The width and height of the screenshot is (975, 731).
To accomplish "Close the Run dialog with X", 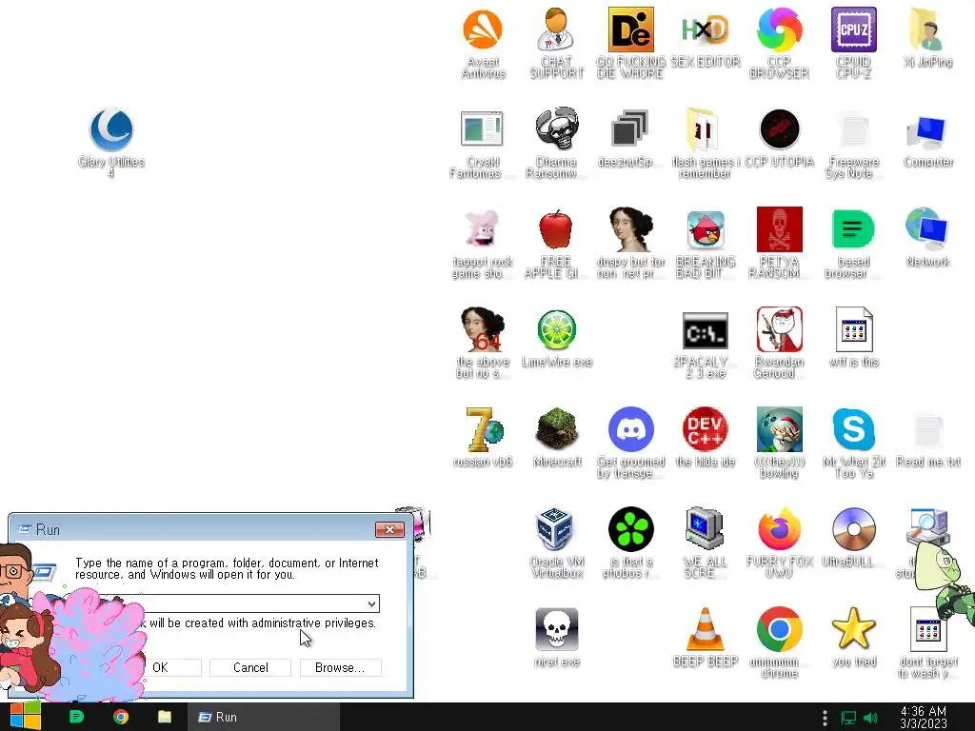I will click(x=389, y=529).
